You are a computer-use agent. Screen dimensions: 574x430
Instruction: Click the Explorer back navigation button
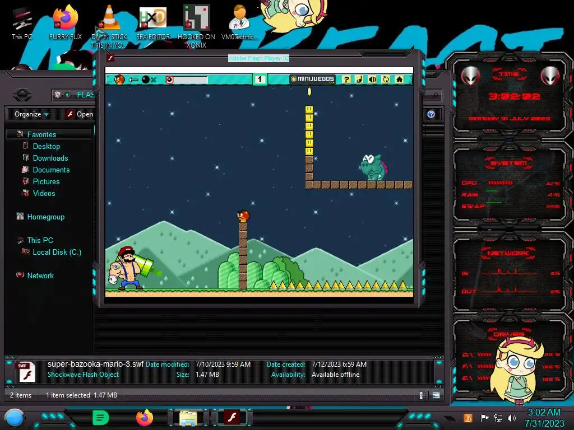(22, 95)
